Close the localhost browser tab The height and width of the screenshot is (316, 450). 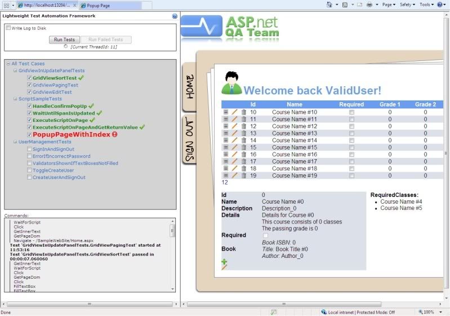(x=74, y=5)
